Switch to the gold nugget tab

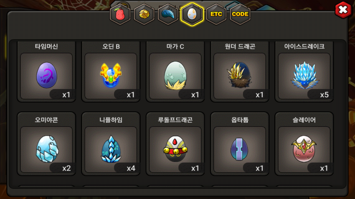tap(144, 14)
